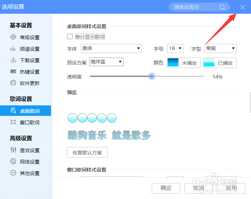Viewport: 251px width, 199px height.
Task: Open the 预设方案 dropdown showing 海洋蓝
Action: 106,62
